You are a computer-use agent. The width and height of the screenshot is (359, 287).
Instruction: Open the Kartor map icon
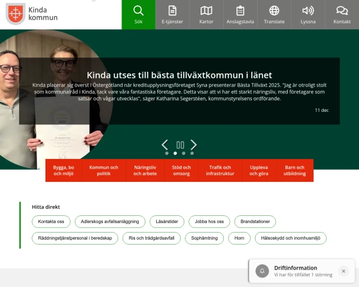point(206,11)
